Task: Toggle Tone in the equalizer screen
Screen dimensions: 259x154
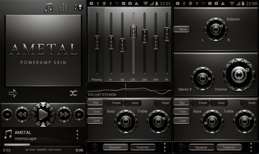Action: click(x=95, y=112)
